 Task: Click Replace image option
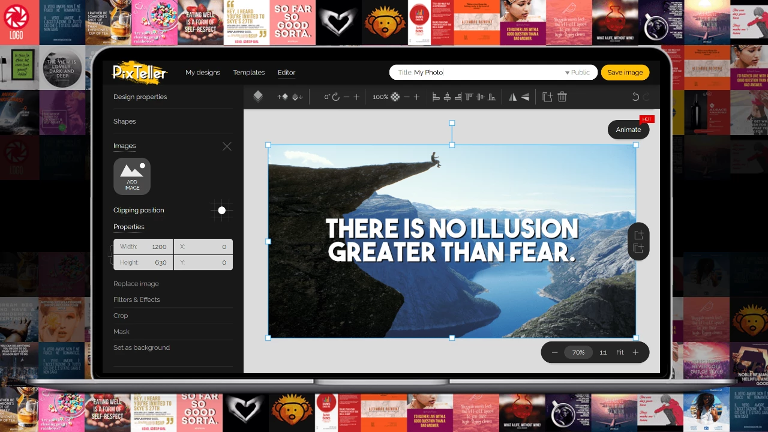136,284
